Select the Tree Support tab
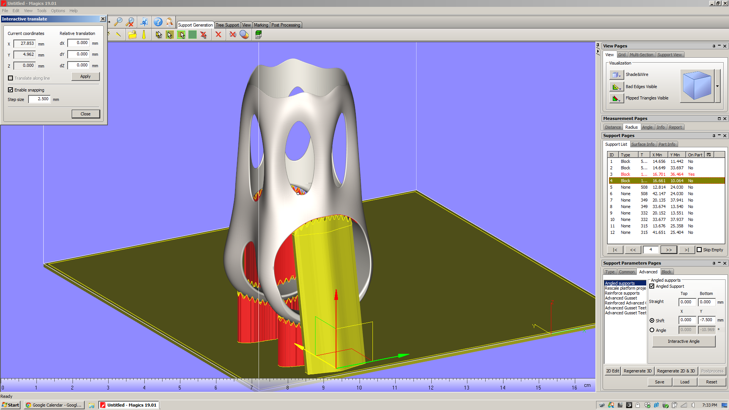The width and height of the screenshot is (729, 410). click(227, 25)
